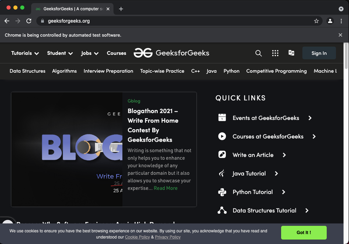Accept cookies with Got It ! button
This screenshot has width=349, height=244.
click(304, 233)
